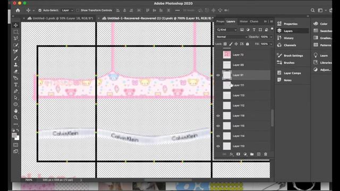The height and width of the screenshot is (191, 340).
Task: Select the Quick Selection tool
Action: pos(15,45)
